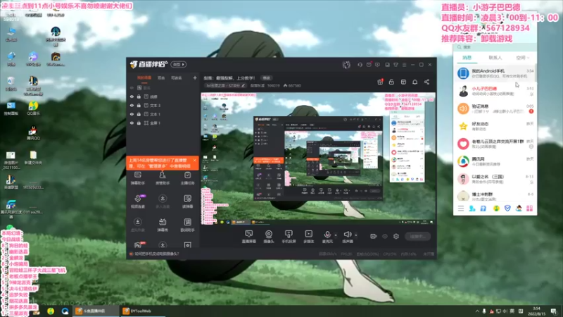Open 验证消息 entry in QQ list
Image resolution: width=563 pixels, height=317 pixels.
[495, 108]
